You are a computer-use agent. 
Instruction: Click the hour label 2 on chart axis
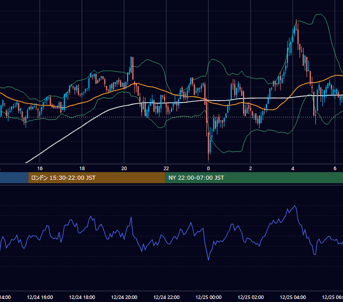pos(251,169)
